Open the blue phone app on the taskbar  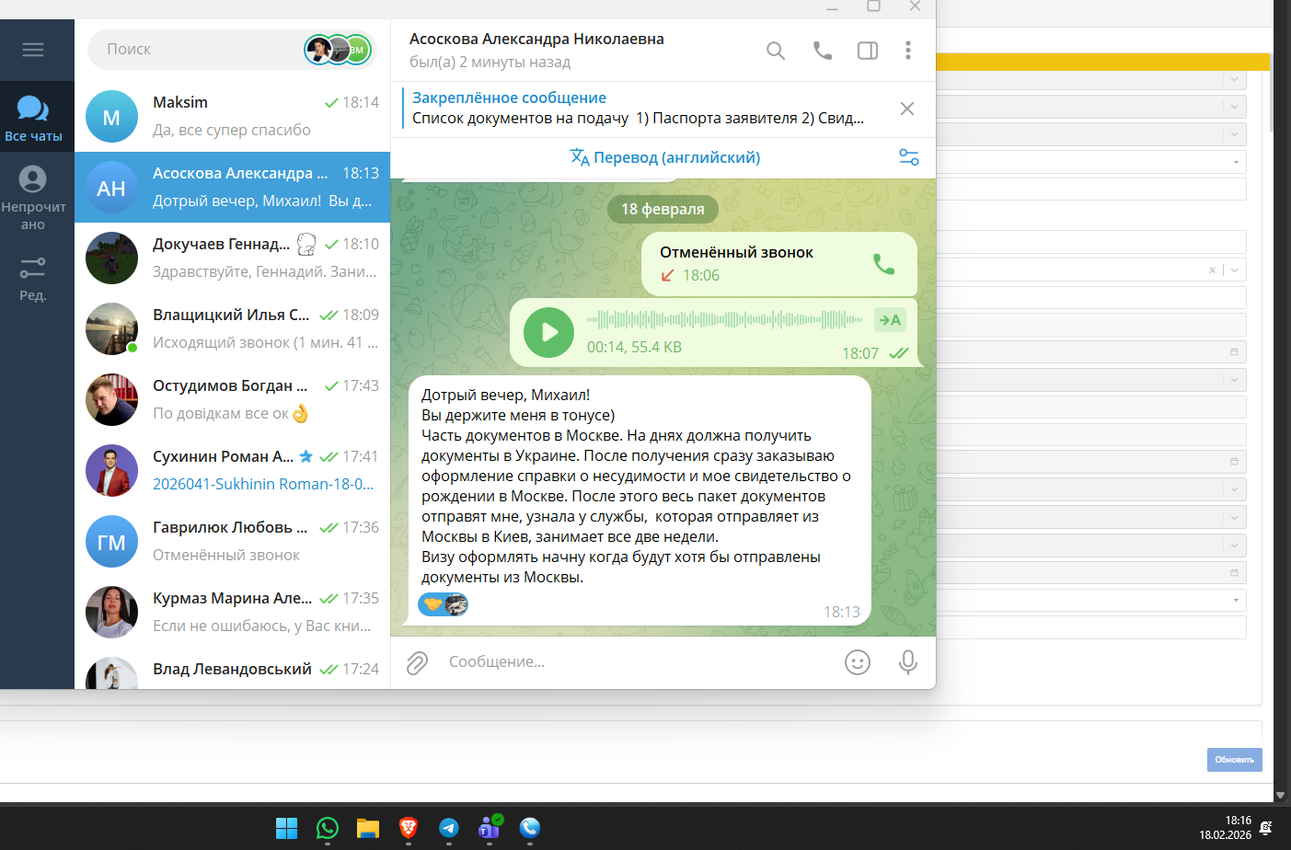[529, 828]
